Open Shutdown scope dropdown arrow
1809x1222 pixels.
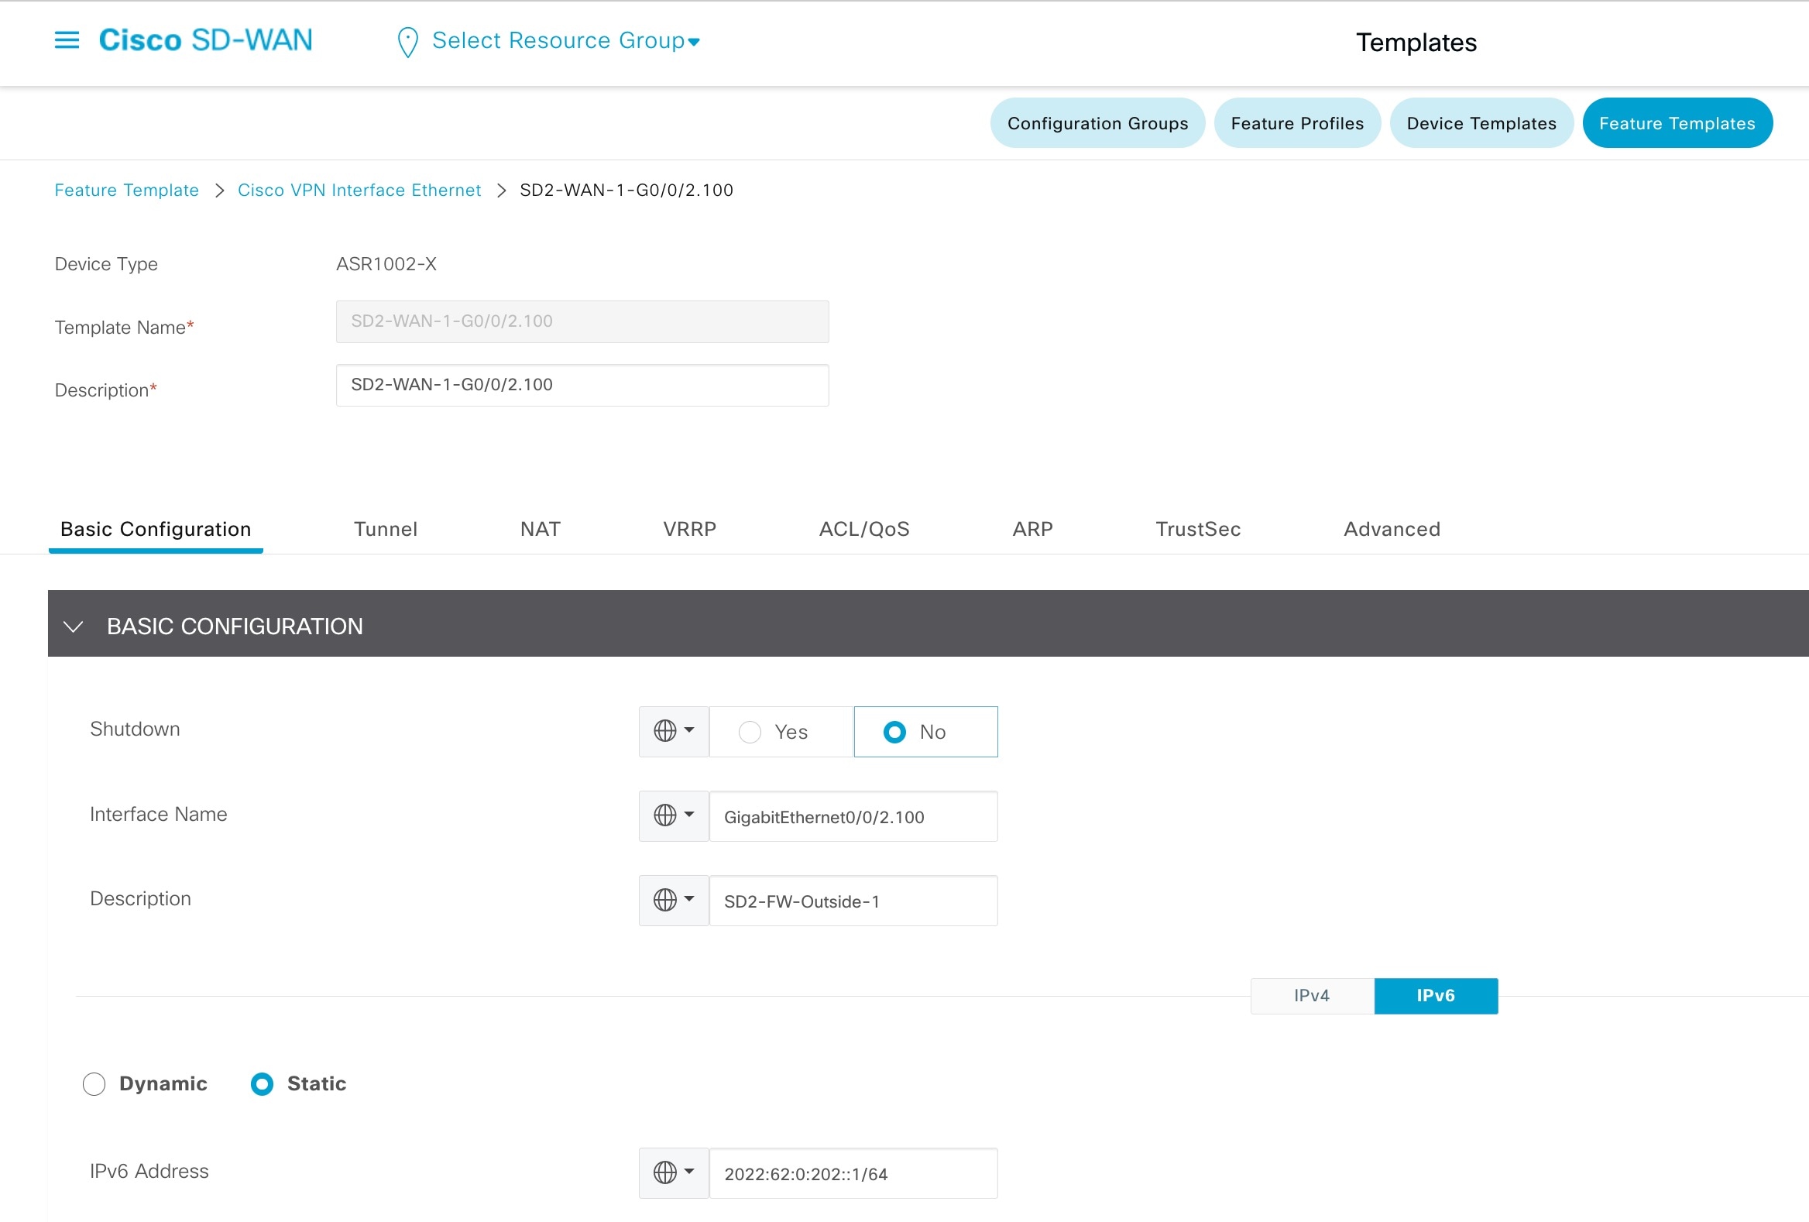click(x=689, y=730)
